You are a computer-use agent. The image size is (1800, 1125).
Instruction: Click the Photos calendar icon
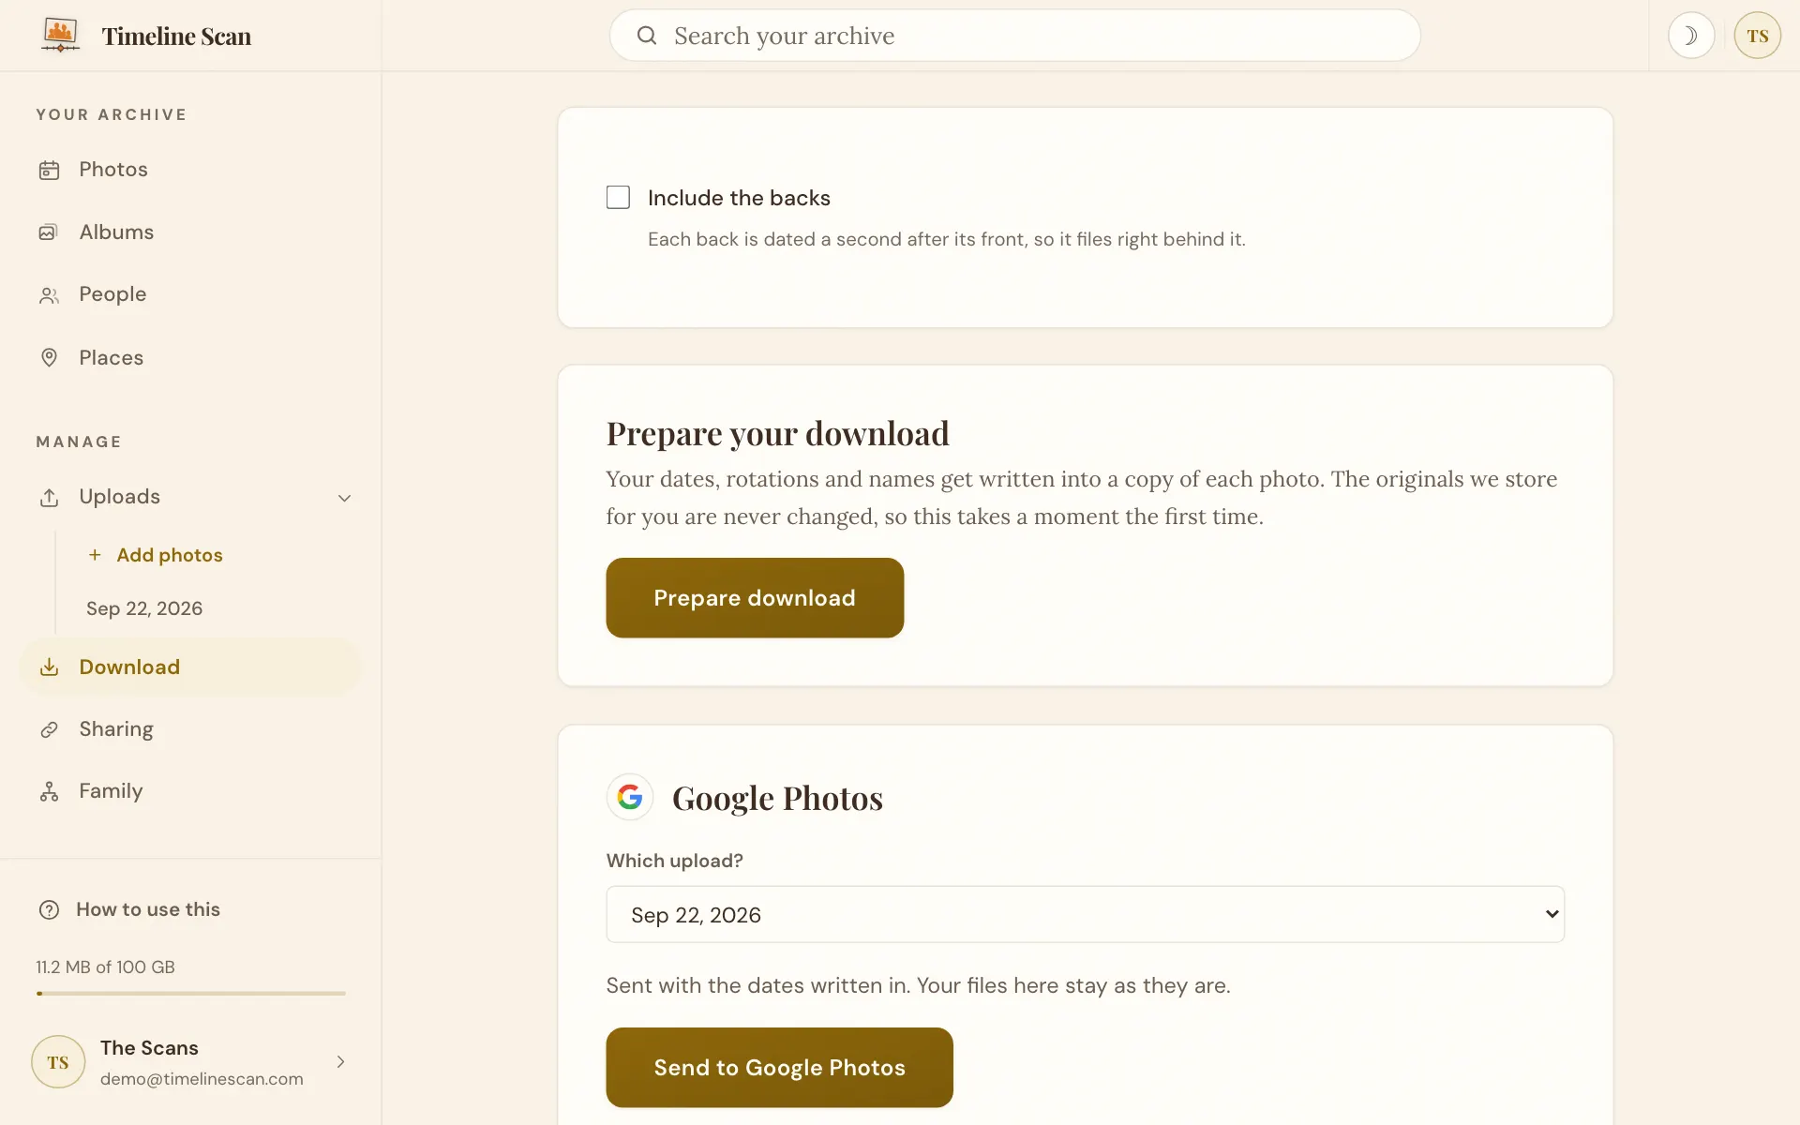click(49, 170)
